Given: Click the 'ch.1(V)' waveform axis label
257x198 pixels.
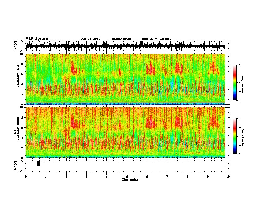Looking at the screenshot, I should (x=16, y=46).
